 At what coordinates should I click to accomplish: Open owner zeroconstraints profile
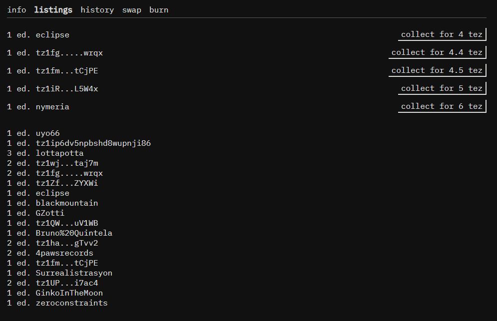pos(71,303)
